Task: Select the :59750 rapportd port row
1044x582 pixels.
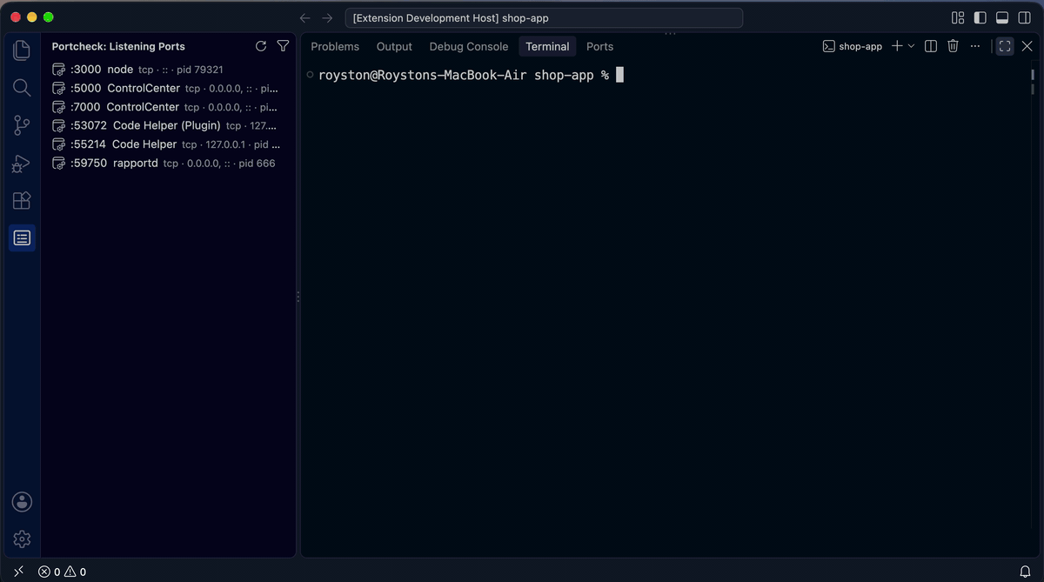Action: pos(168,163)
